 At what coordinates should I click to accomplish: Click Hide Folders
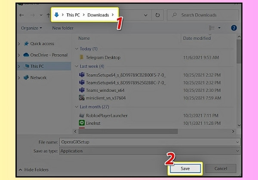[34, 170]
